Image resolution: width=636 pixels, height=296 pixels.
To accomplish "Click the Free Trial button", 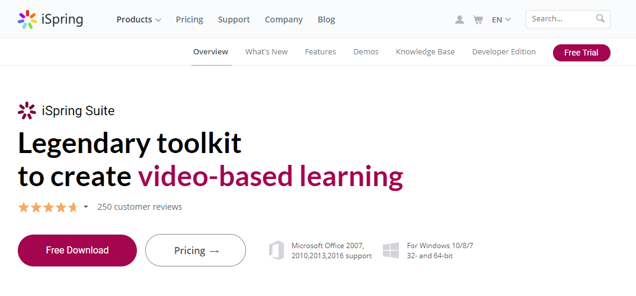I will [x=581, y=53].
